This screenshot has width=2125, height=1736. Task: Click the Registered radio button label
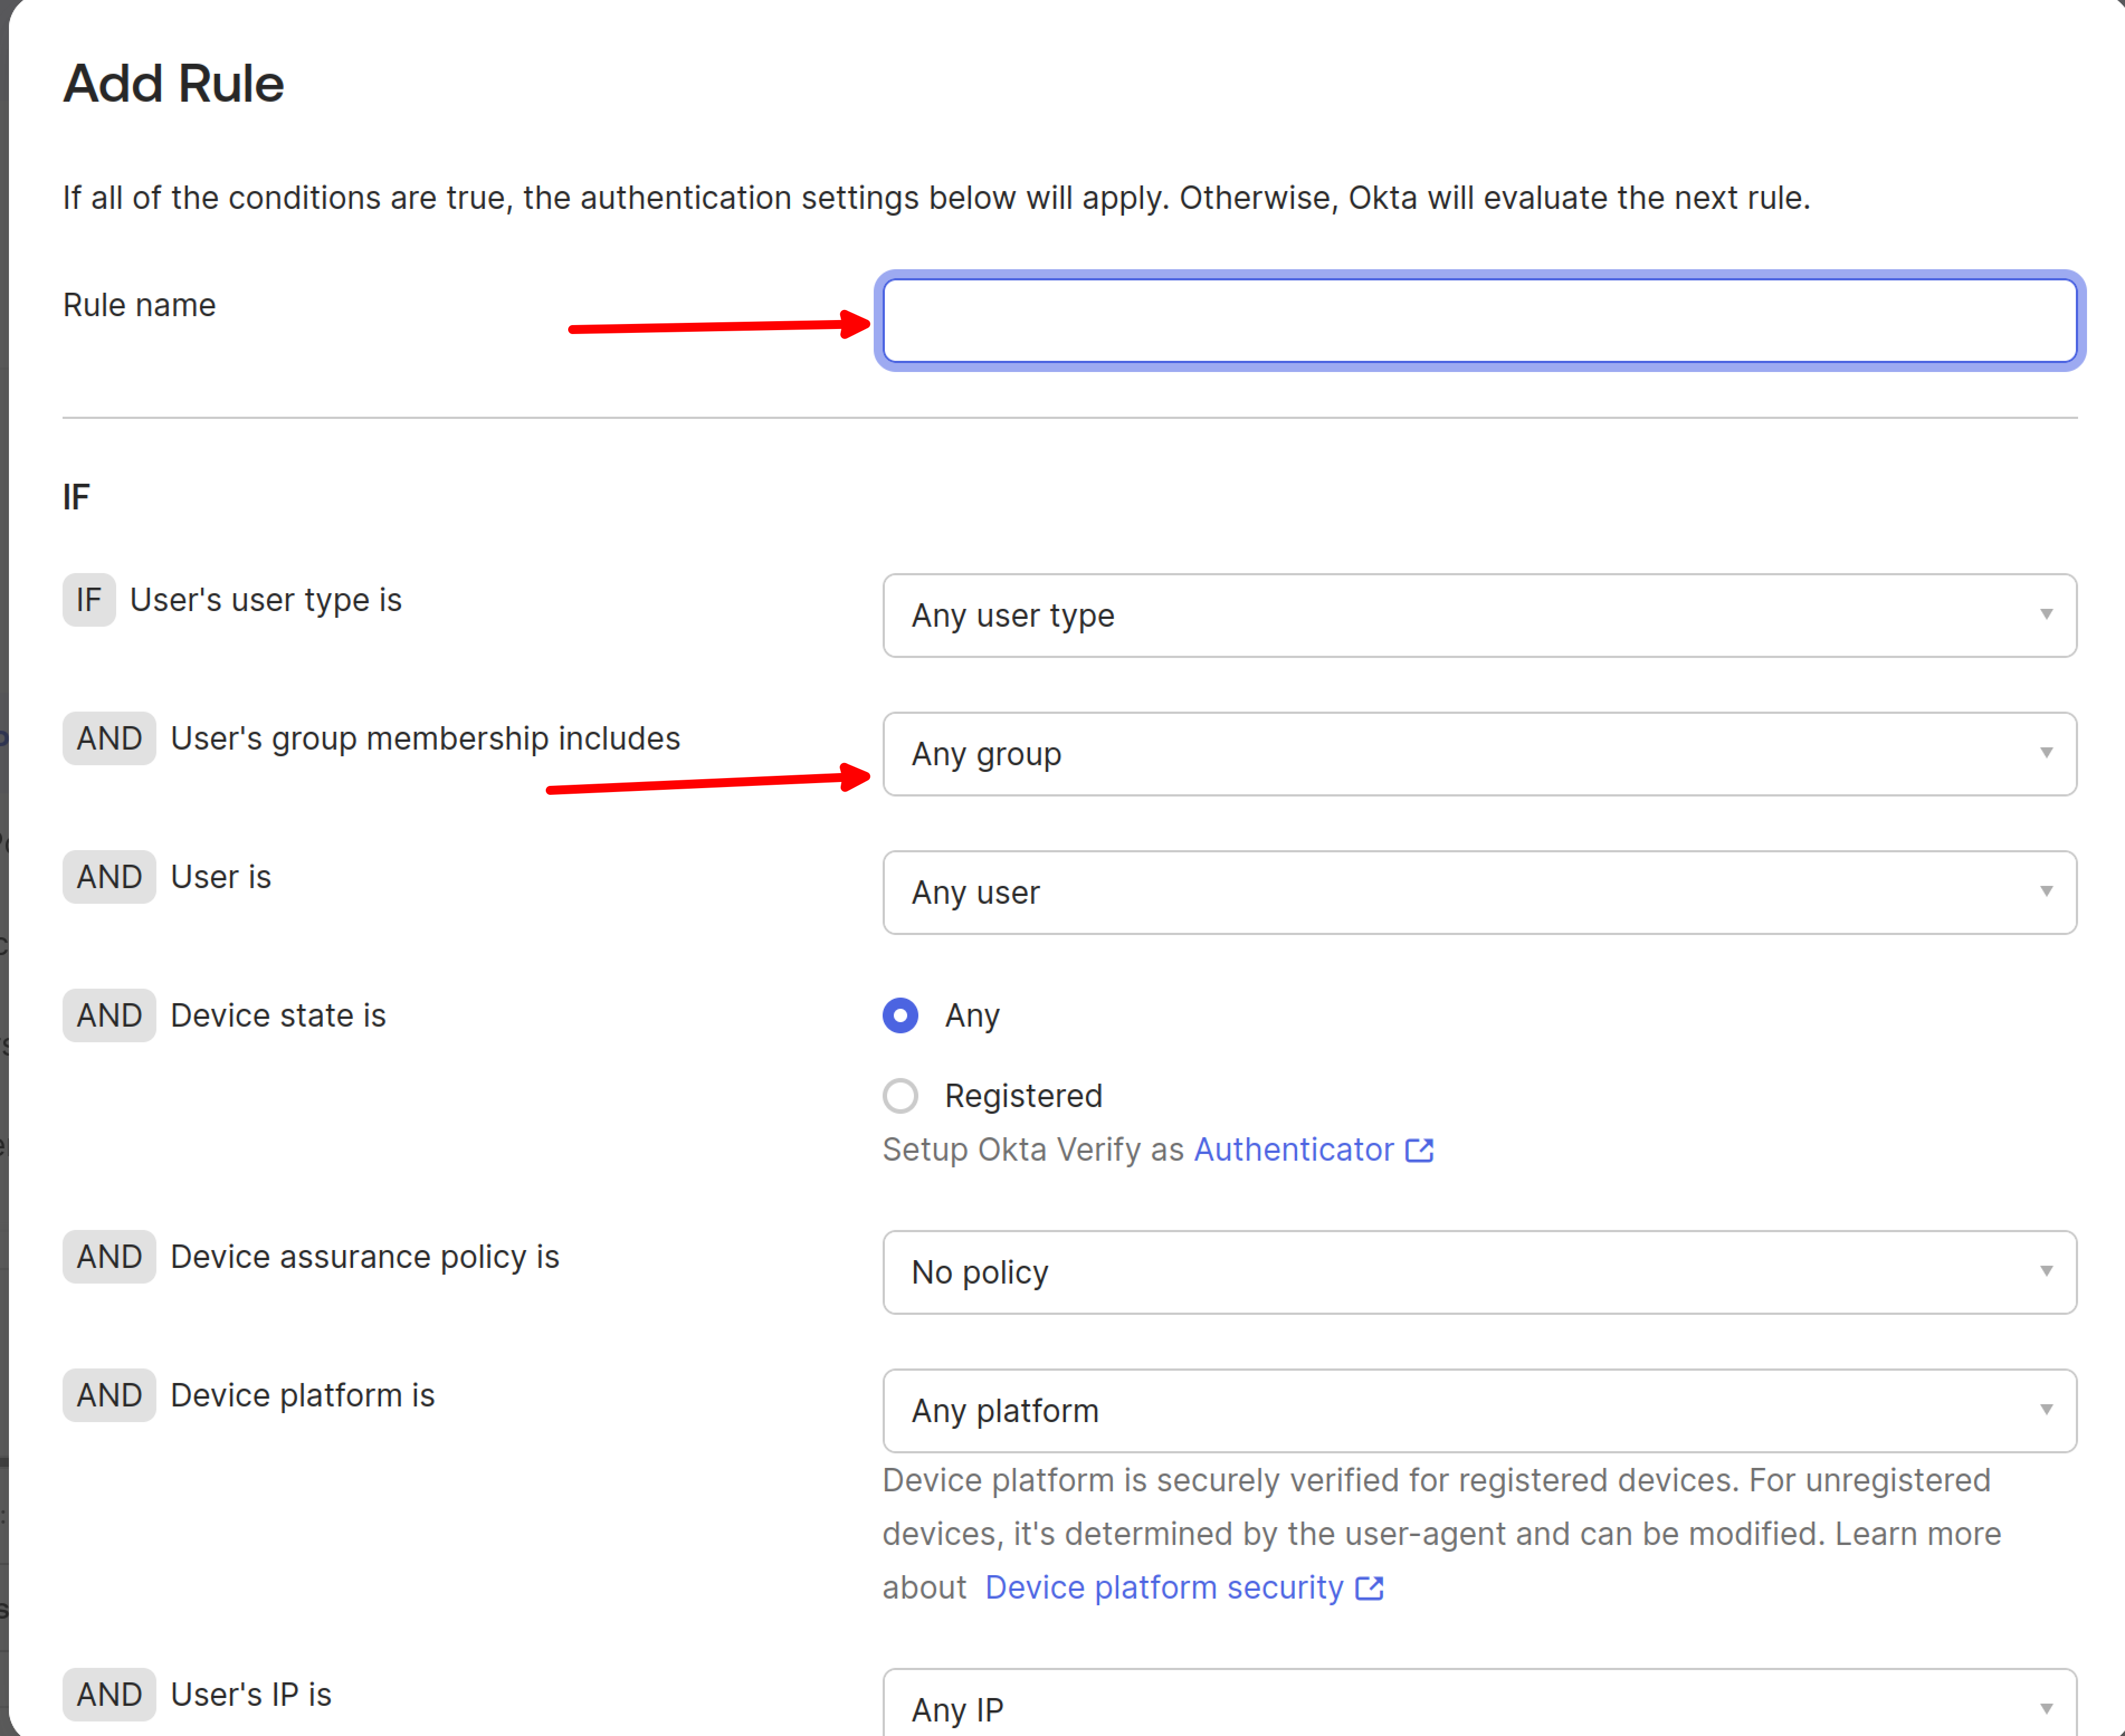[x=1023, y=1096]
